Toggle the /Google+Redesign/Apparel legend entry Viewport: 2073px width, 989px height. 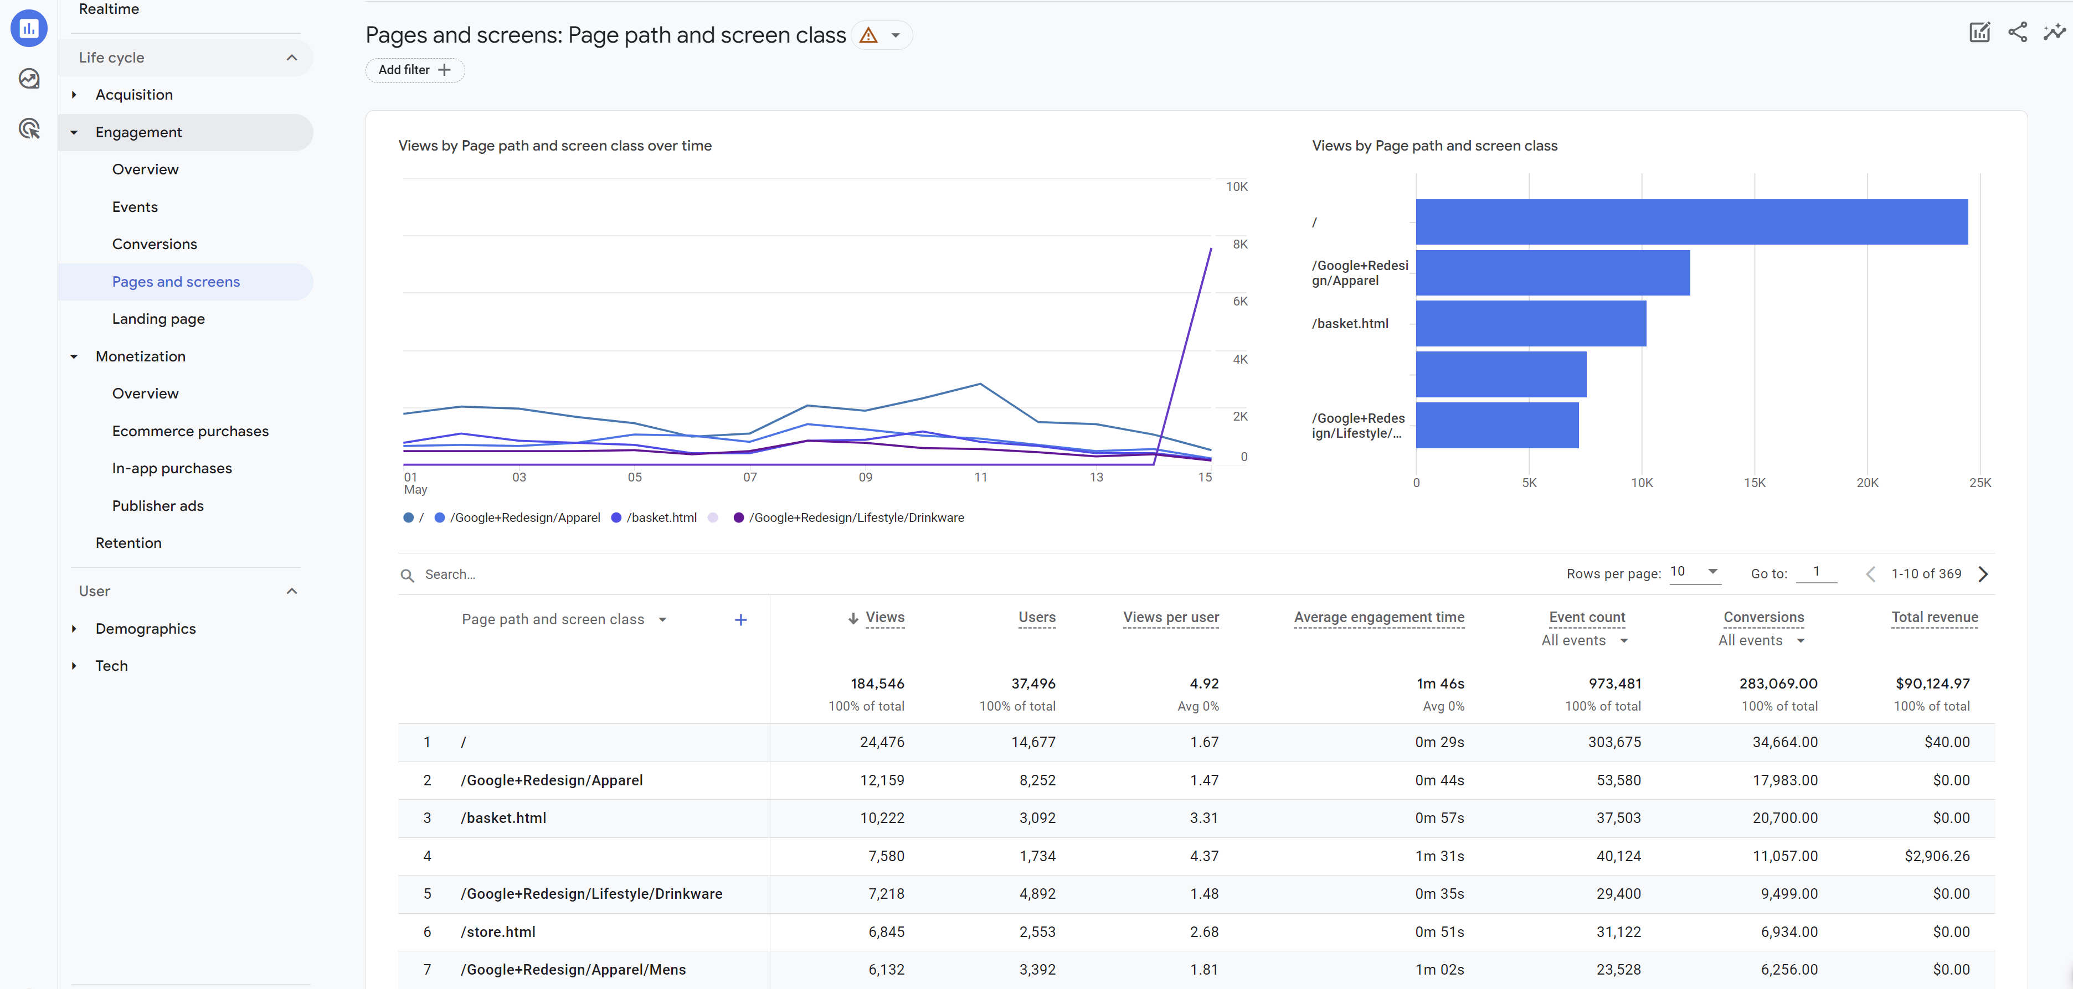[519, 517]
